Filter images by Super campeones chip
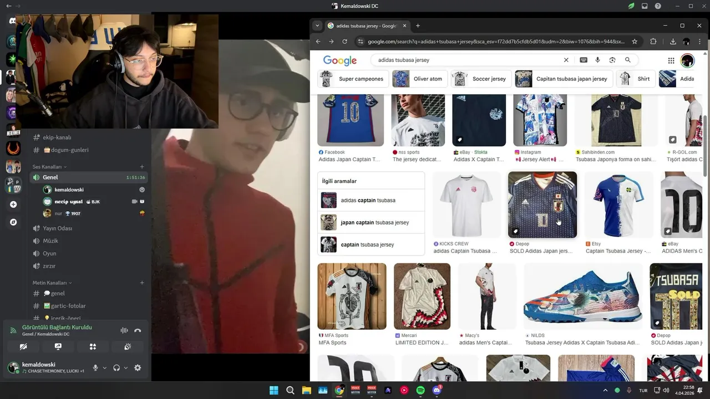 click(x=353, y=79)
